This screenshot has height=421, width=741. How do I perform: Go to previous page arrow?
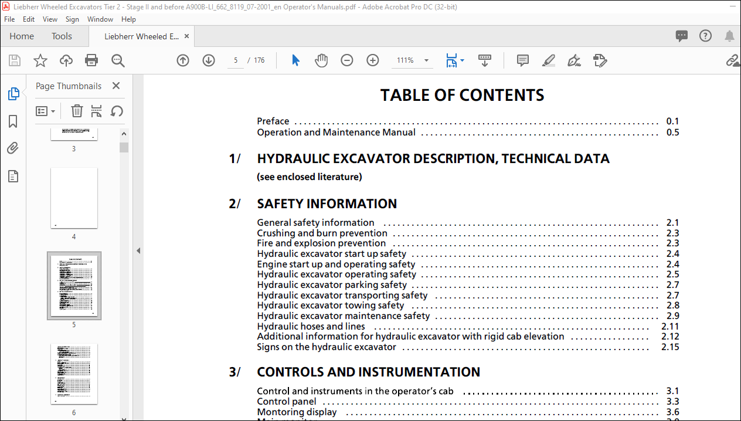tap(183, 60)
